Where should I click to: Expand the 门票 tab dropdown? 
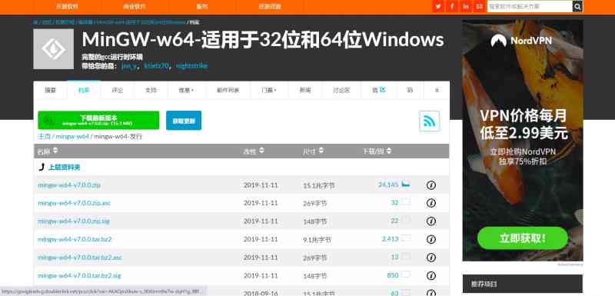coord(269,90)
